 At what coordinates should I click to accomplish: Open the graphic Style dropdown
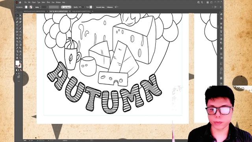tap(93, 7)
